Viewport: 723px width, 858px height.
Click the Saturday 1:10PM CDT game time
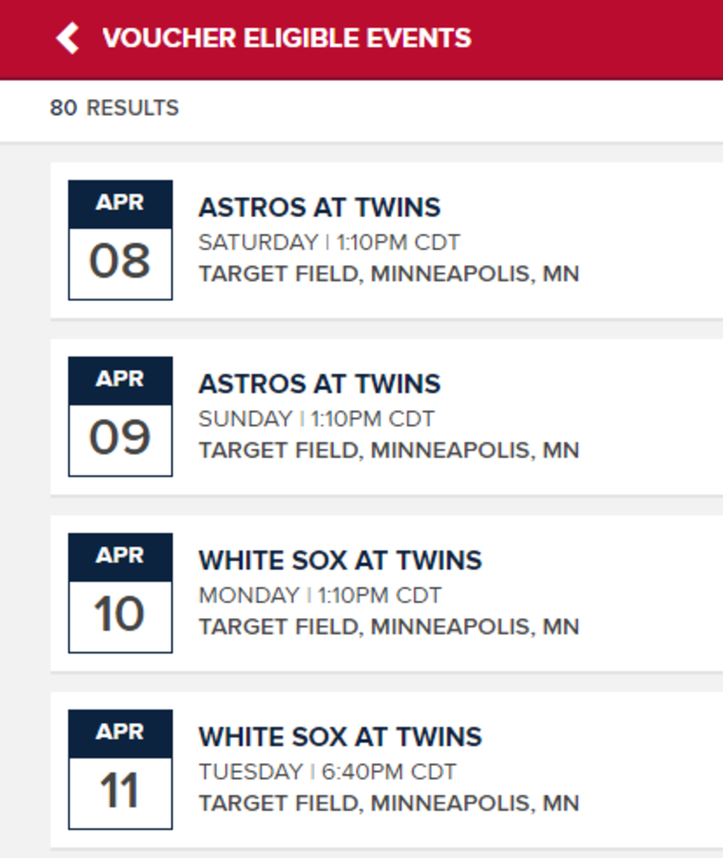[x=329, y=242]
